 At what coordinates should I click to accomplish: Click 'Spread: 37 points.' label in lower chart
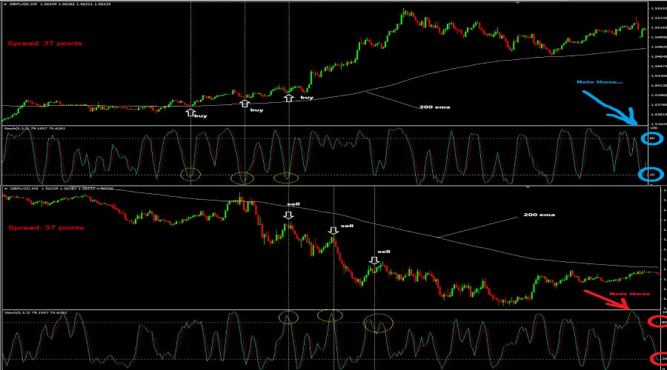coord(47,228)
